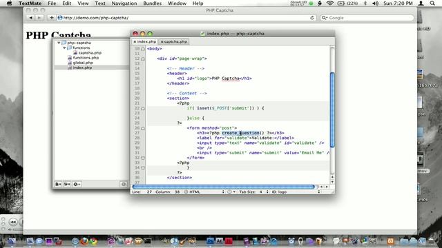This screenshot has height=248, width=442.
Task: Open the Apple menu
Action: pos(9,3)
